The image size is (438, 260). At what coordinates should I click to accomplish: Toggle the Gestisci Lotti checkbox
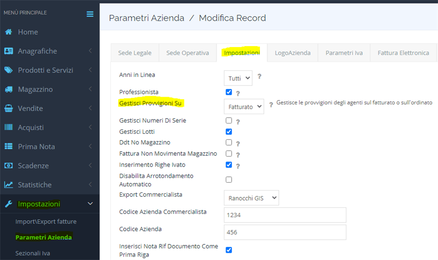[x=229, y=132]
